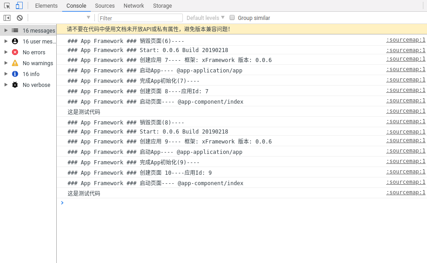Focus the console Filter input field
The height and width of the screenshot is (263, 427).
click(140, 18)
